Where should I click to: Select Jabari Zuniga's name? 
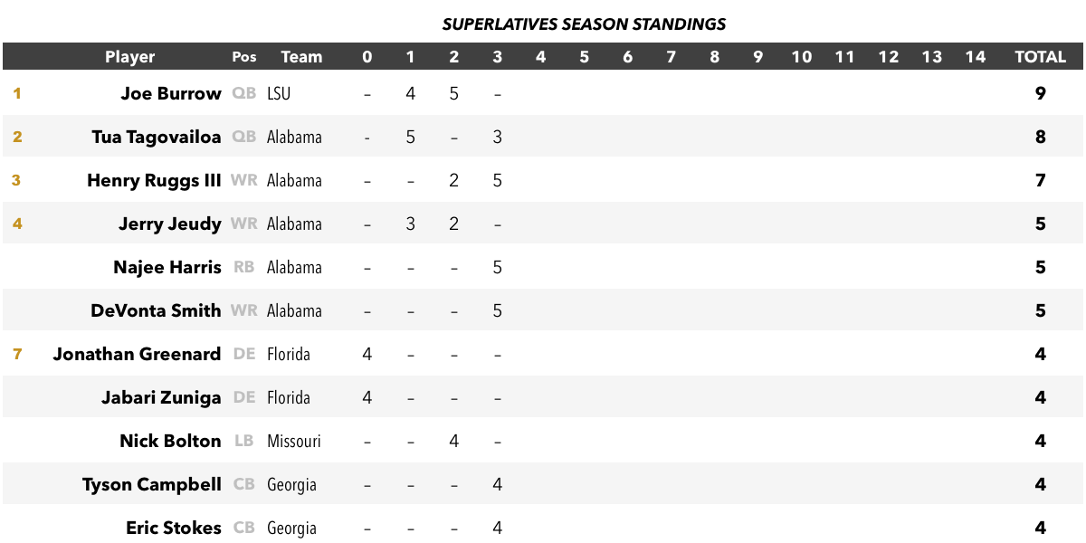click(161, 397)
